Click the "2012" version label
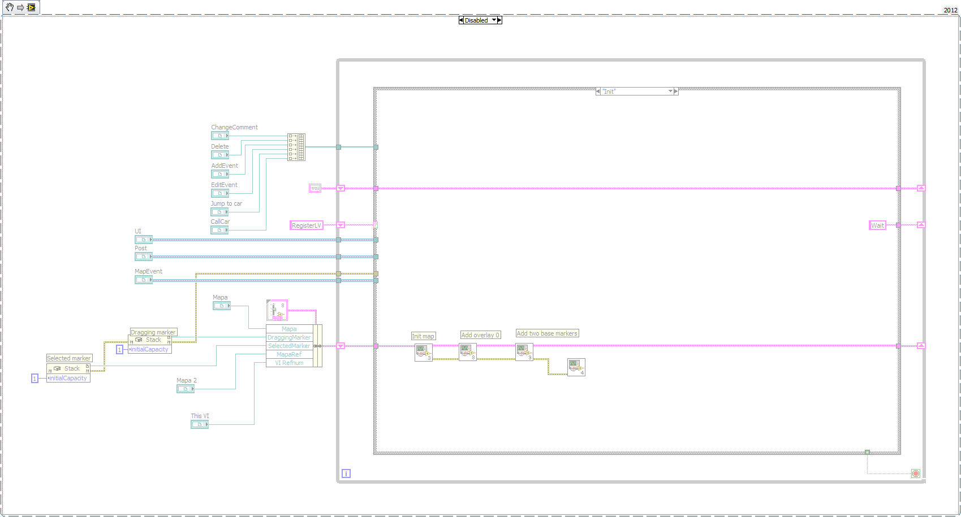The height and width of the screenshot is (517, 961). click(x=951, y=10)
